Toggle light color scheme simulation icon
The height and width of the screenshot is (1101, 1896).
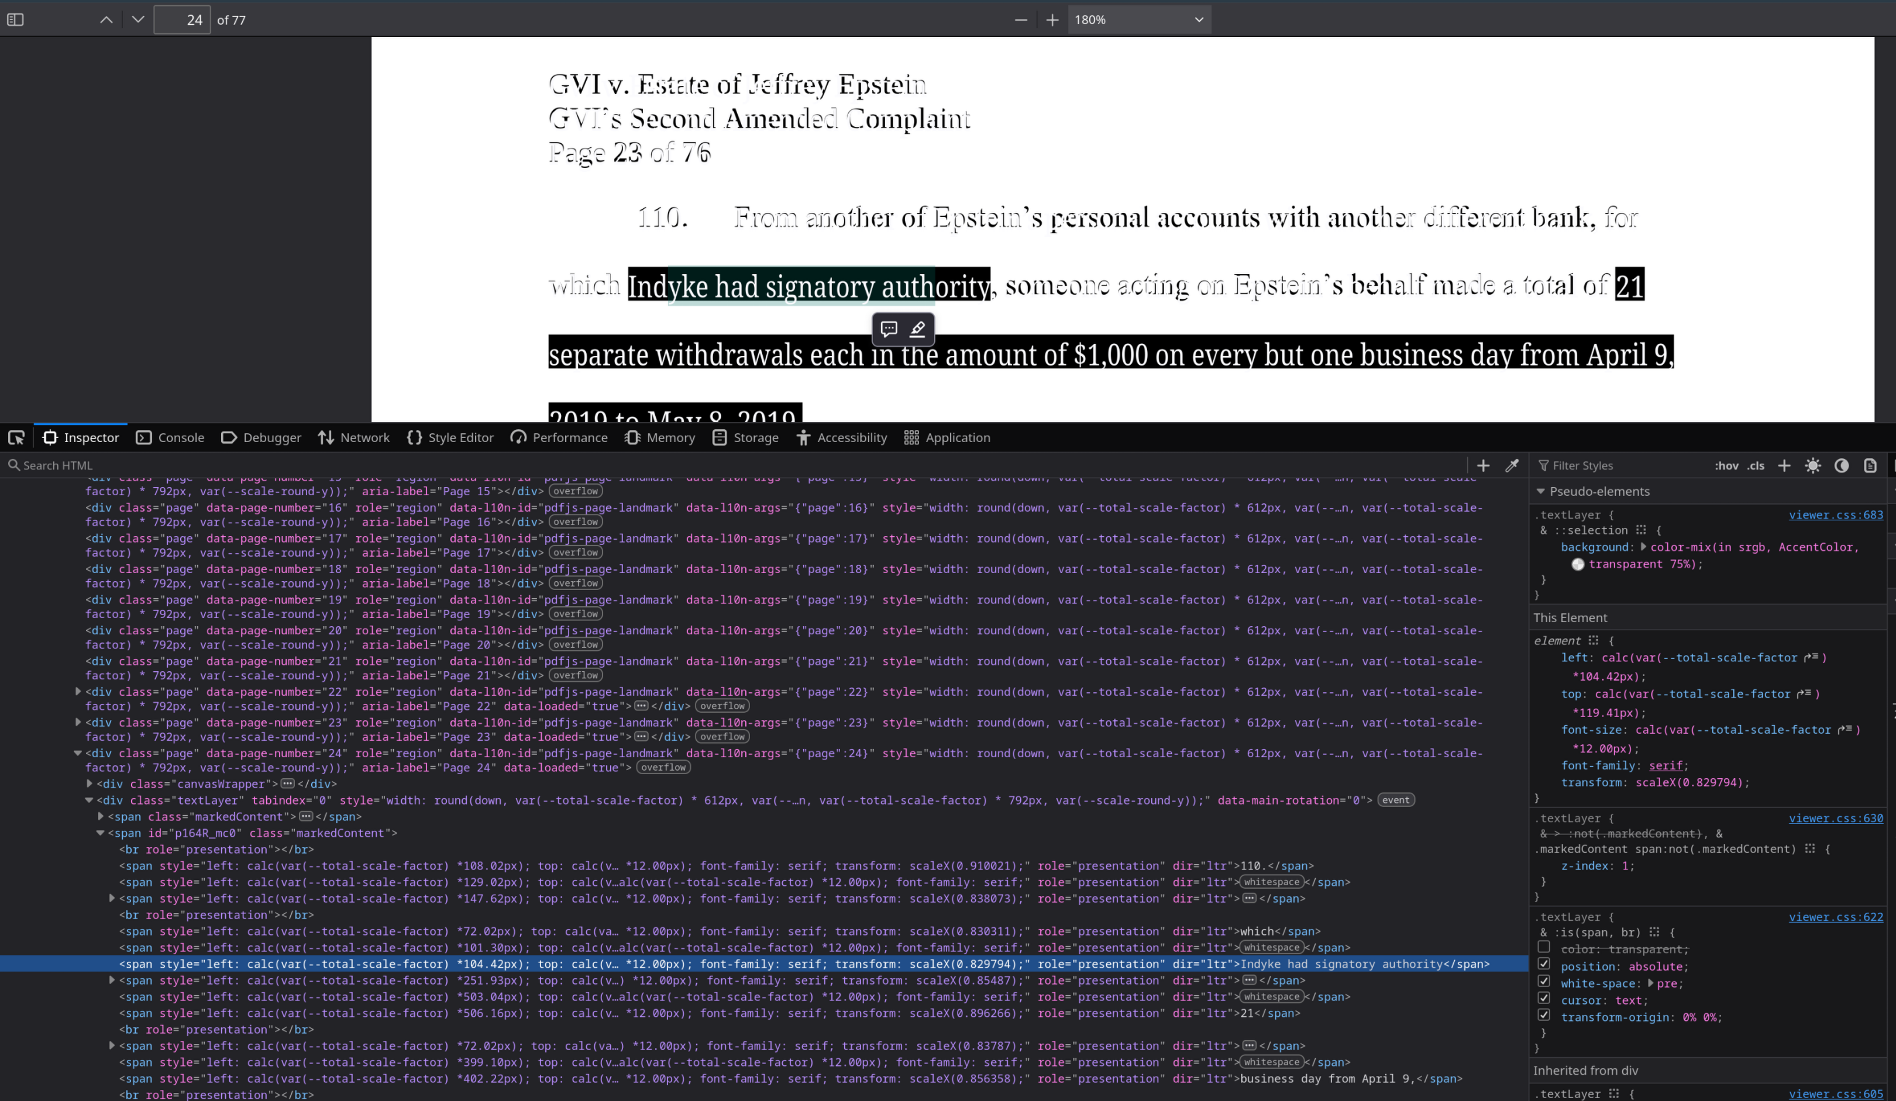coord(1812,465)
